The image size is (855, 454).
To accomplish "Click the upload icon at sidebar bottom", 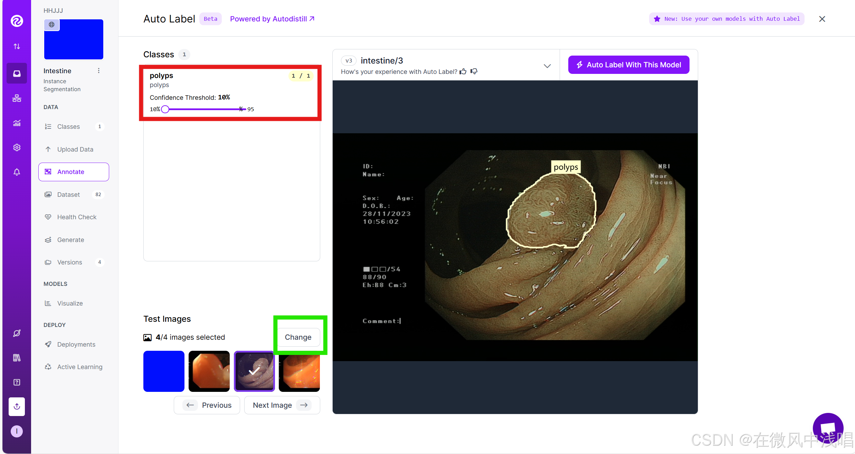I will pyautogui.click(x=17, y=406).
